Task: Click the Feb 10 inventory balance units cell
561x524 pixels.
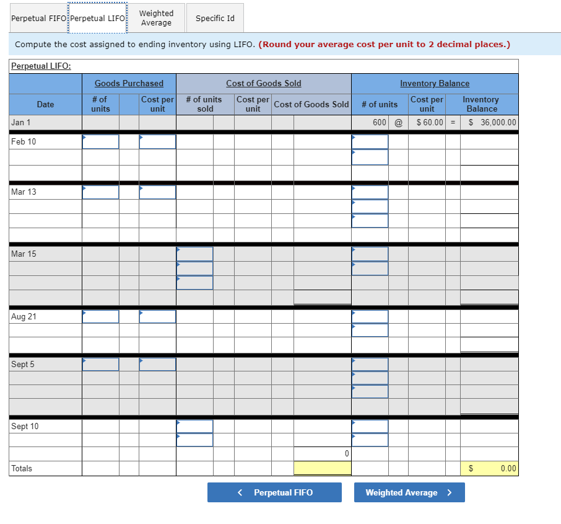Action: coord(370,141)
